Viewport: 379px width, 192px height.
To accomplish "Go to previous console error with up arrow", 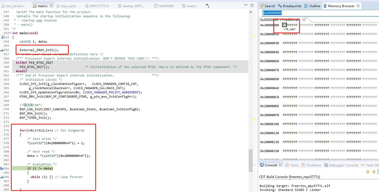I will click(374, 172).
